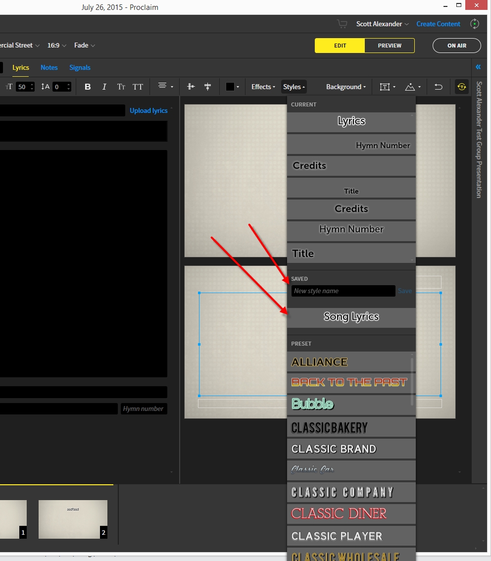The image size is (491, 561).
Task: Click the horizontal distribute alignment icon
Action: point(191,87)
